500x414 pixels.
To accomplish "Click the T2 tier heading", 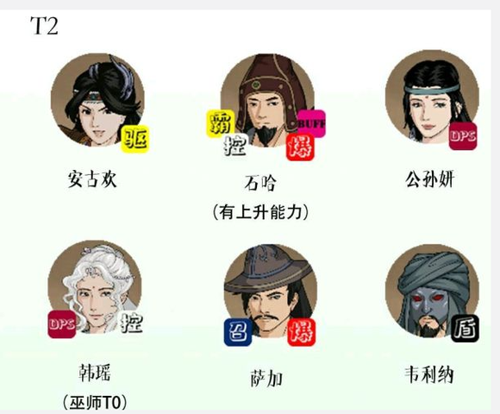I will [x=44, y=26].
